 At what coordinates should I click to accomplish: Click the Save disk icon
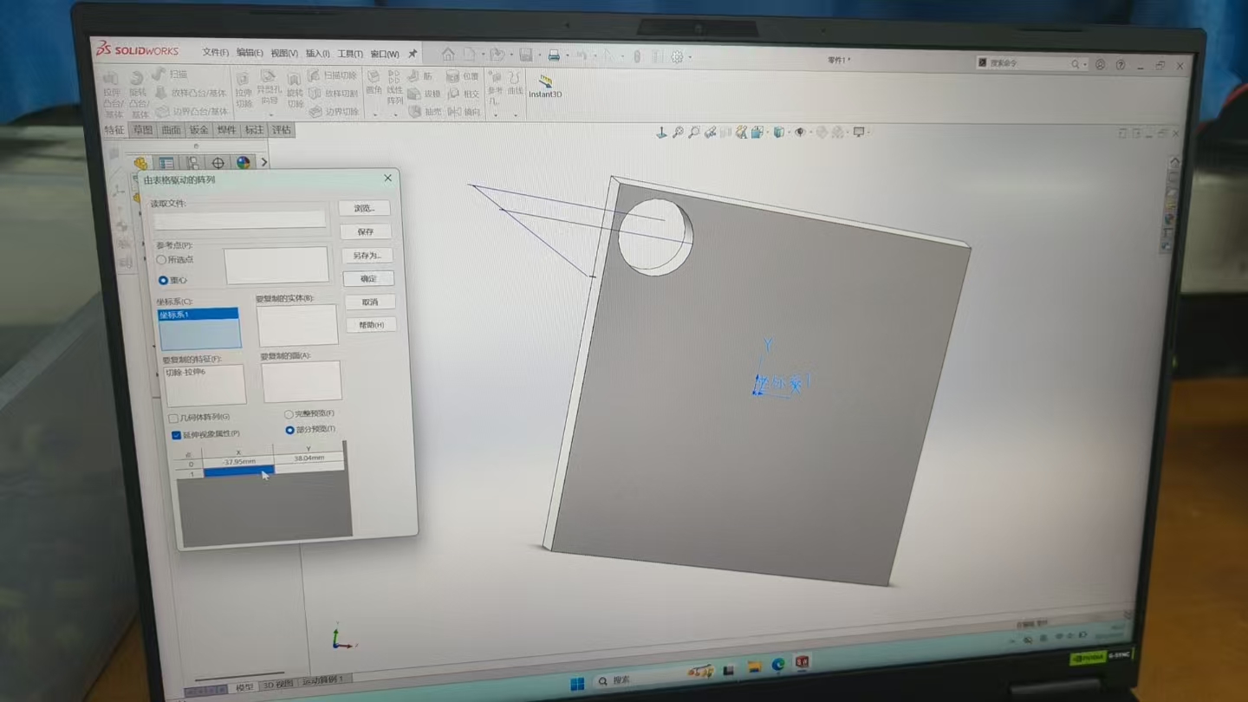(x=525, y=55)
